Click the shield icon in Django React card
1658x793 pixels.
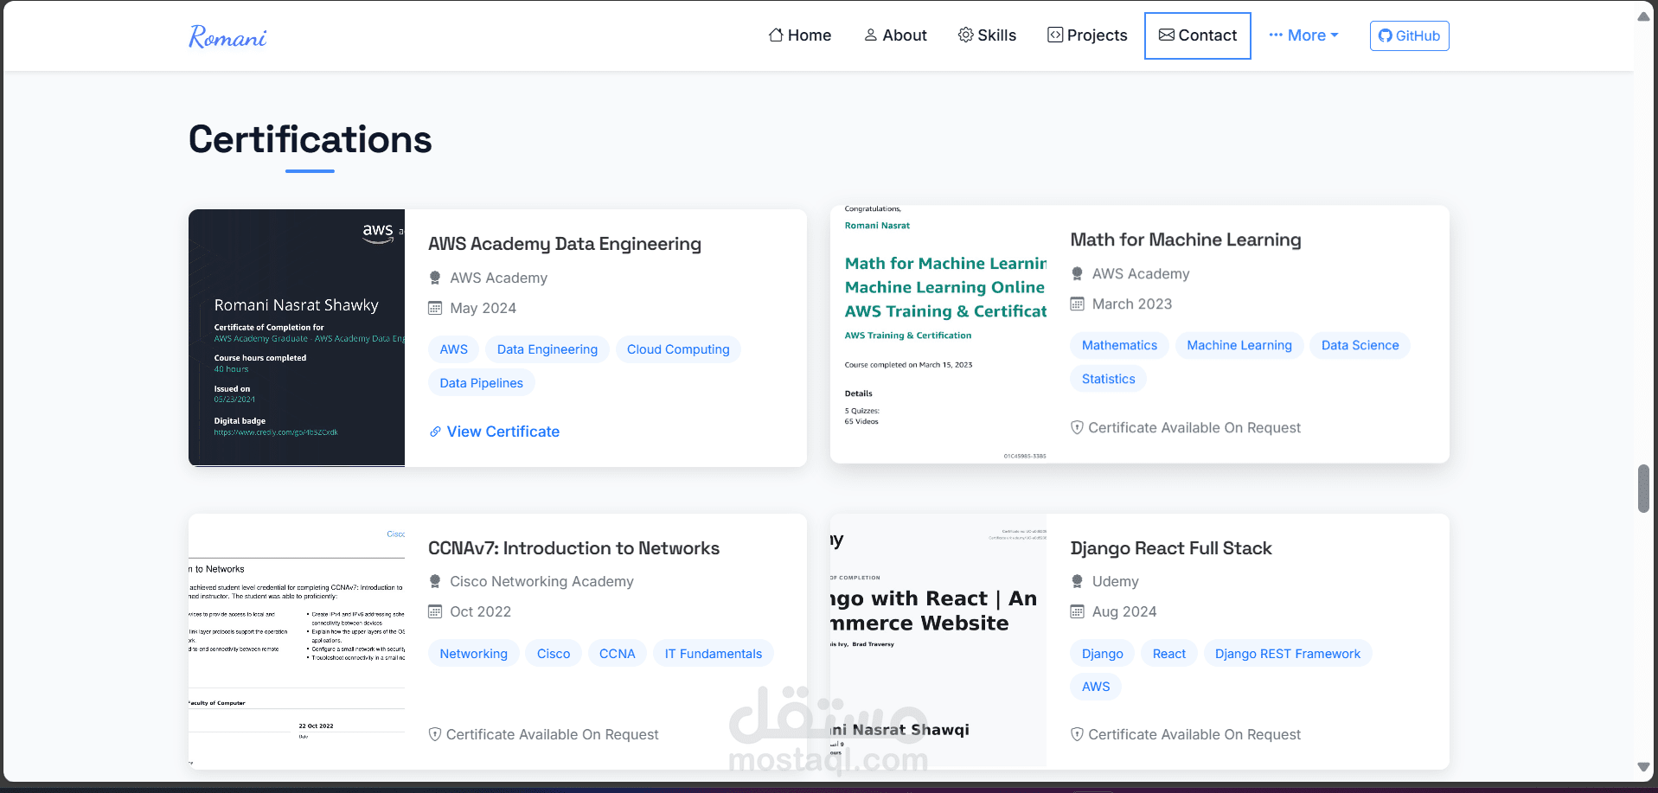[1078, 734]
